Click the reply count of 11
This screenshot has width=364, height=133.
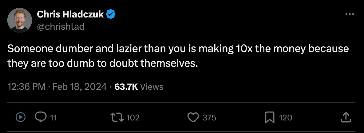[53, 117]
